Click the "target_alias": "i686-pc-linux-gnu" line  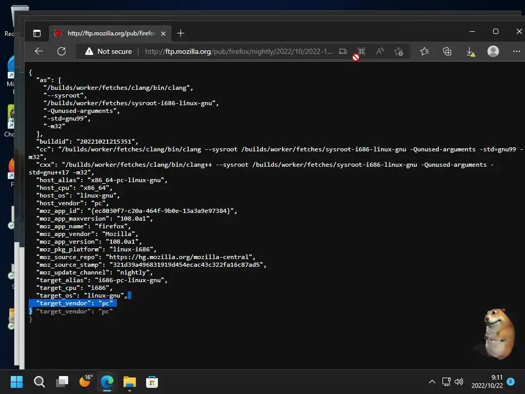coord(102,280)
